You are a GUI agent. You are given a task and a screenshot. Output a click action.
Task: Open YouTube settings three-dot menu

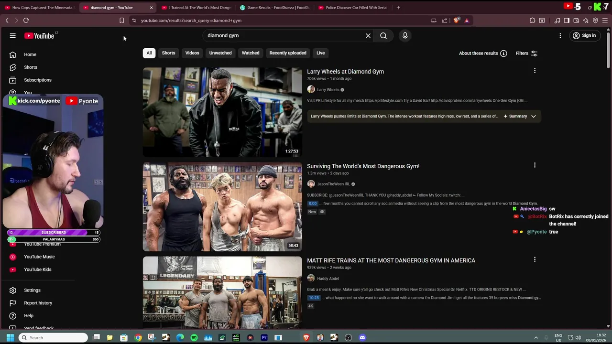[560, 35]
